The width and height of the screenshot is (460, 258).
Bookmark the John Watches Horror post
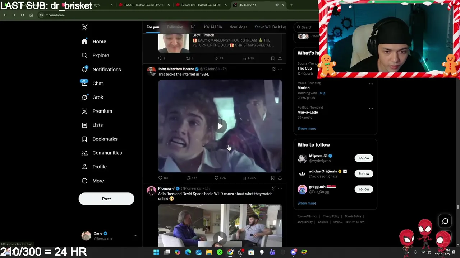click(273, 178)
